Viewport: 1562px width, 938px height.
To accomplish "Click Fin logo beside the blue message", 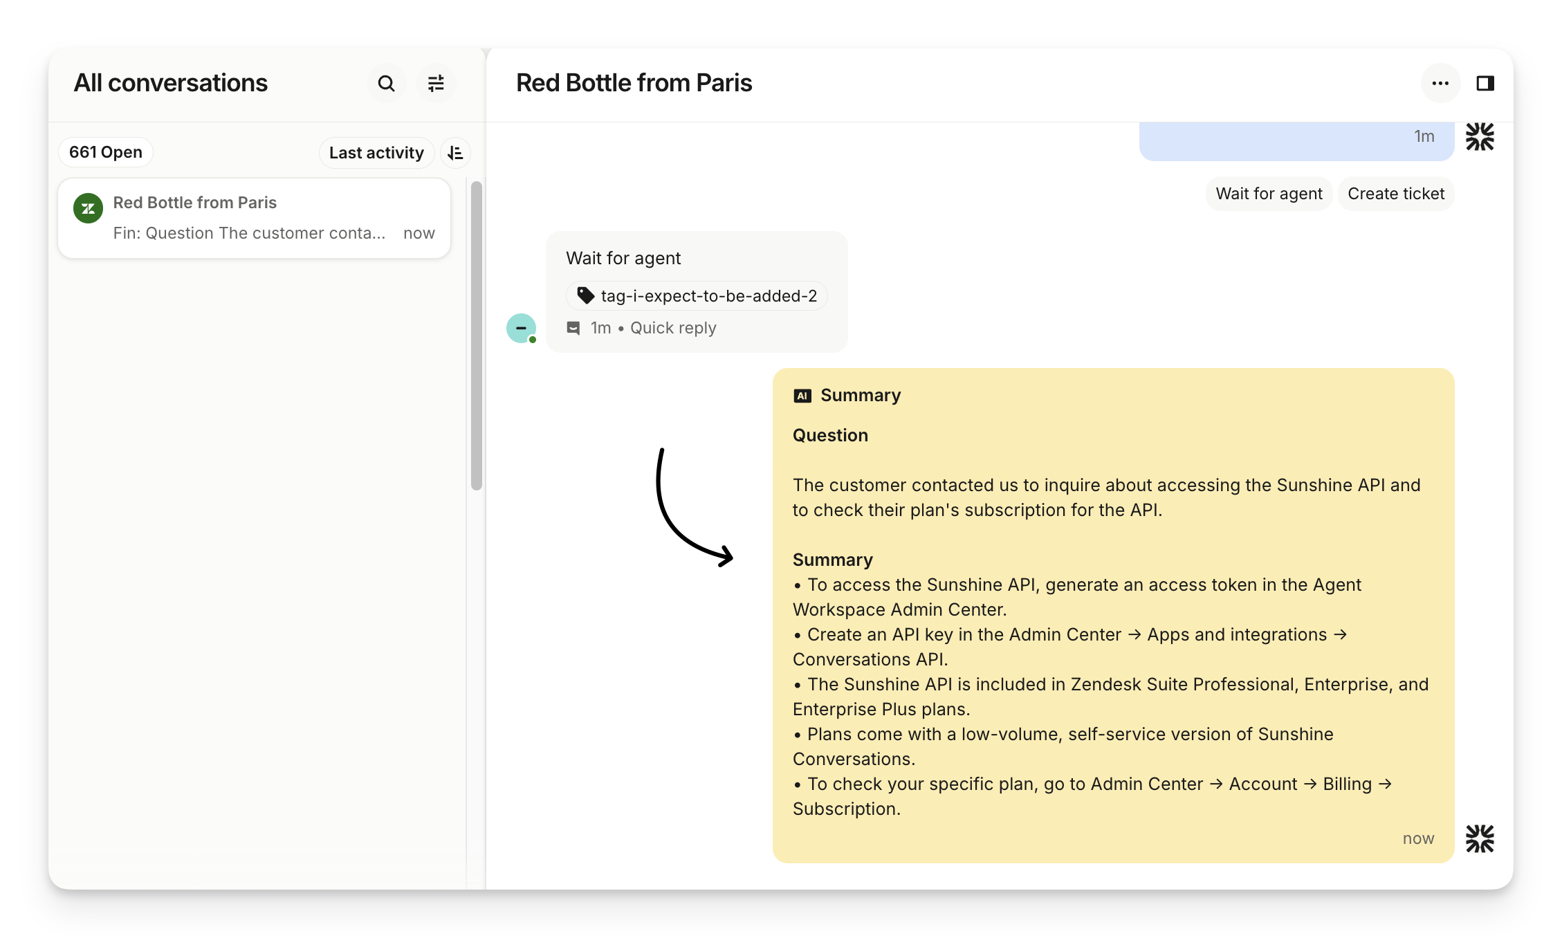I will coord(1480,137).
